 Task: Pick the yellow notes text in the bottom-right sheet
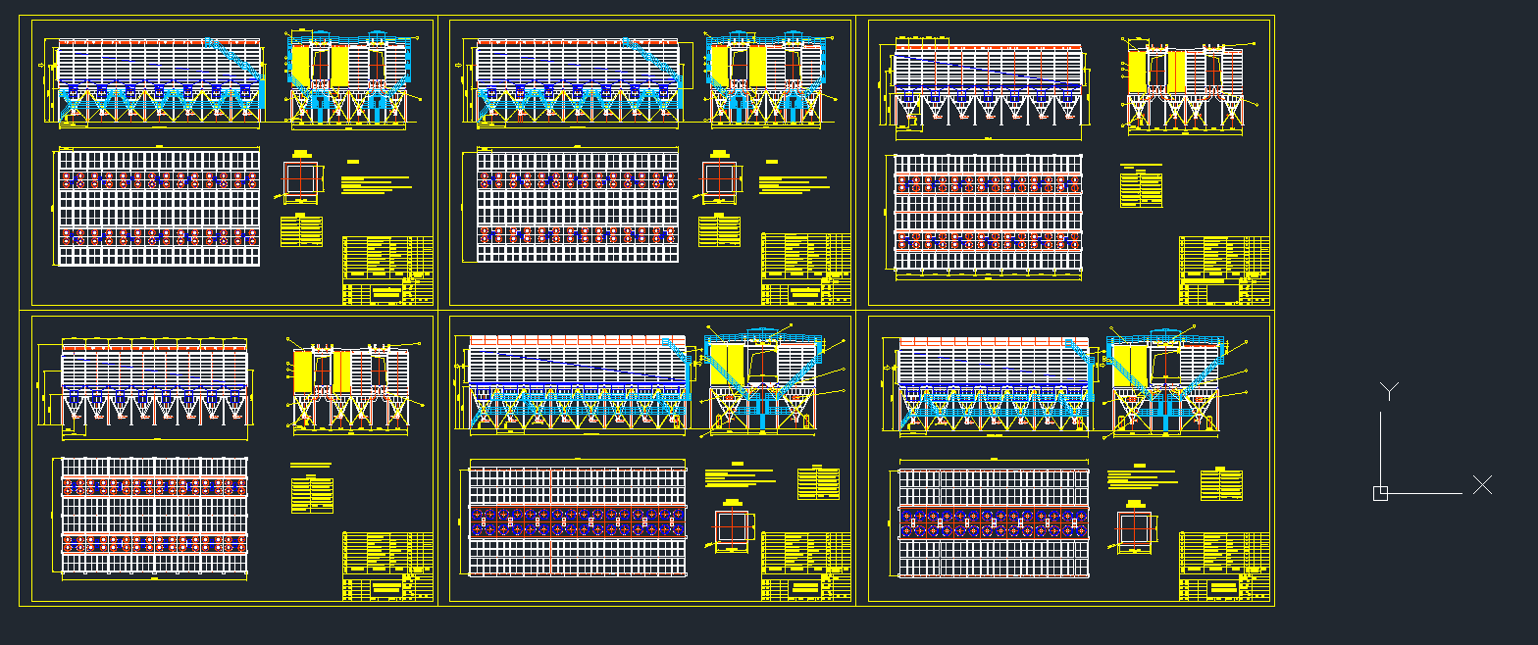[1141, 478]
